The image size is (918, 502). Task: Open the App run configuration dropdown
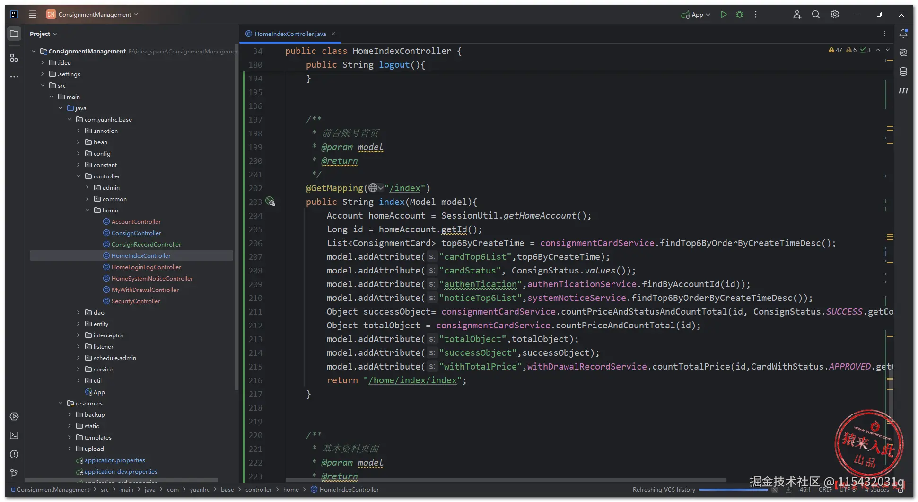[x=696, y=15]
